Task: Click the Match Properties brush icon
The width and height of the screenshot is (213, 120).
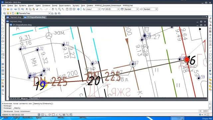Action: [x=37, y=9]
